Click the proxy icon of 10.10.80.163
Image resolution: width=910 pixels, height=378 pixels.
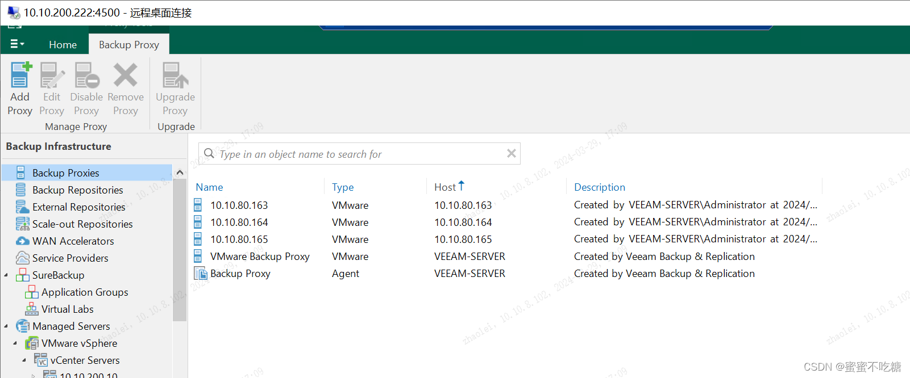tap(198, 205)
